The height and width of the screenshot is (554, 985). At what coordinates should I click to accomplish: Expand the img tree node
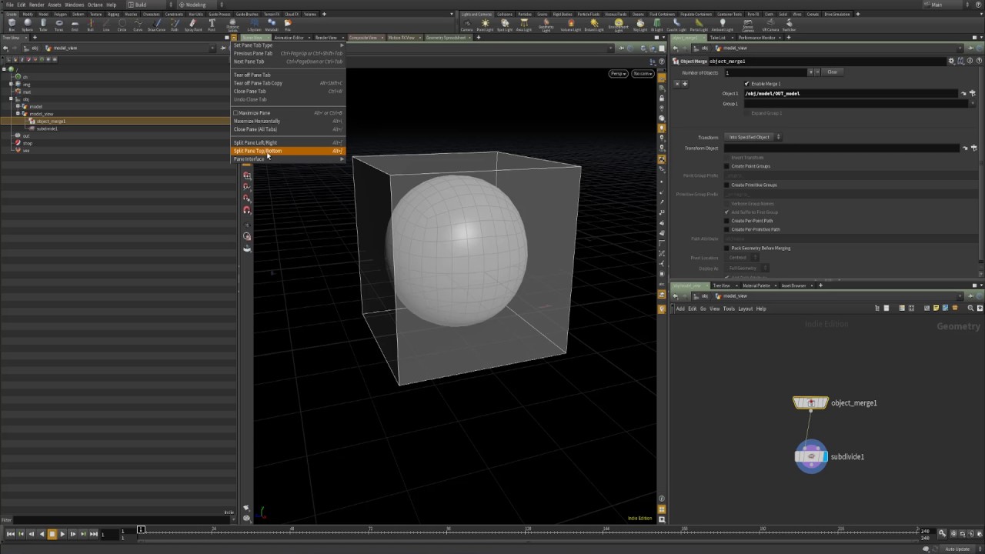10,84
